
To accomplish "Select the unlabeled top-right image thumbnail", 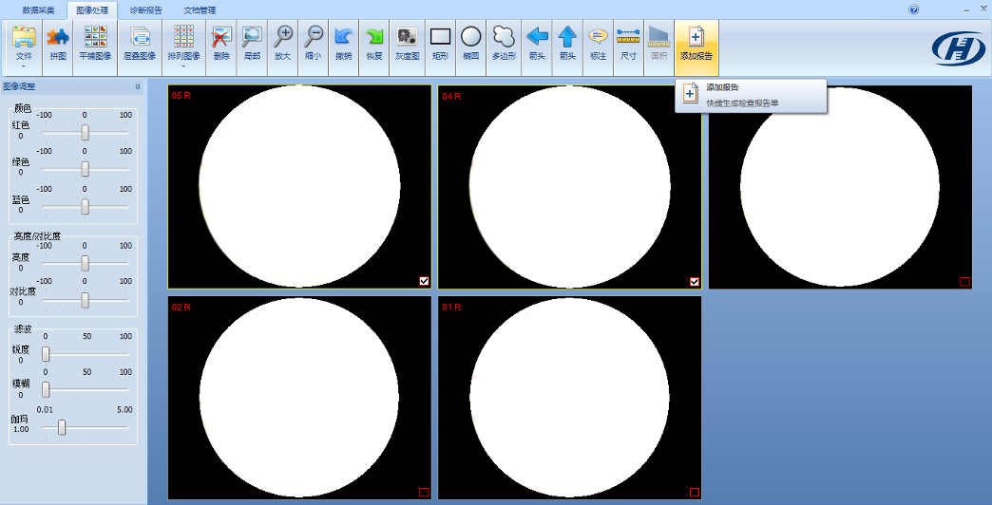I will point(840,187).
